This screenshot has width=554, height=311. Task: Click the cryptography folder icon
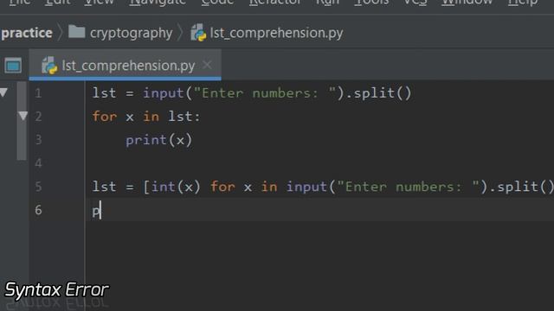click(x=77, y=32)
